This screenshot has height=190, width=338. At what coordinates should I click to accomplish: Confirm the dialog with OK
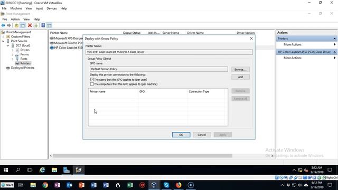(x=181, y=135)
